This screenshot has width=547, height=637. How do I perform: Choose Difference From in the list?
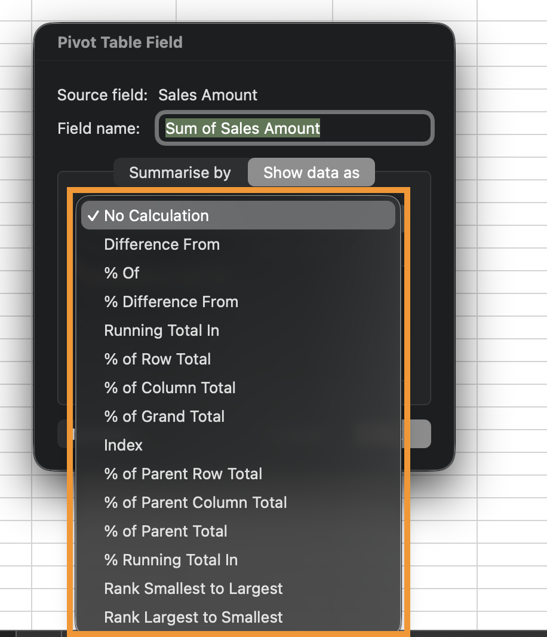click(x=162, y=244)
